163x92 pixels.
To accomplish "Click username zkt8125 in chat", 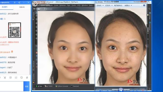I will point(3,73).
